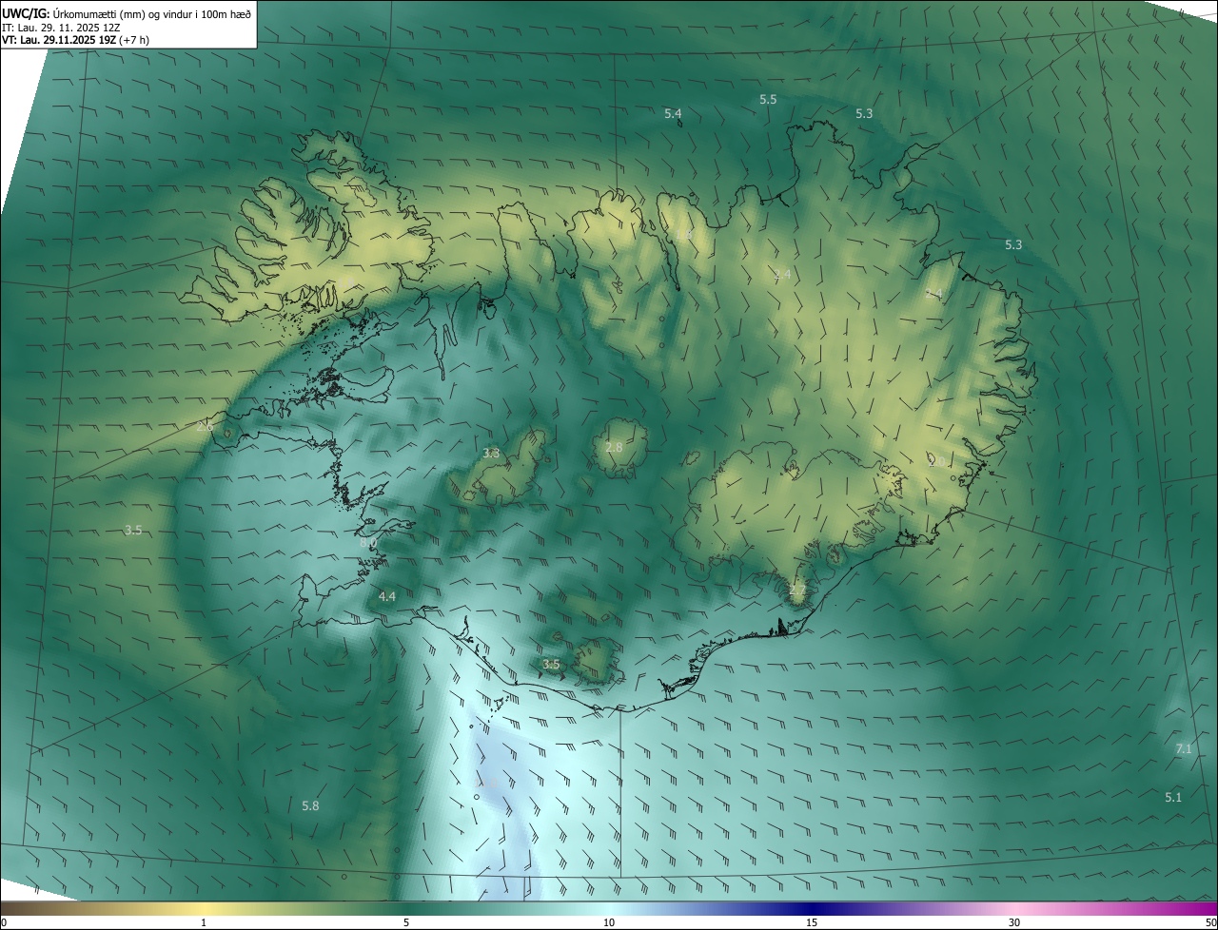Click the '1' tick label on the color scale
The width and height of the screenshot is (1218, 930).
204,923
